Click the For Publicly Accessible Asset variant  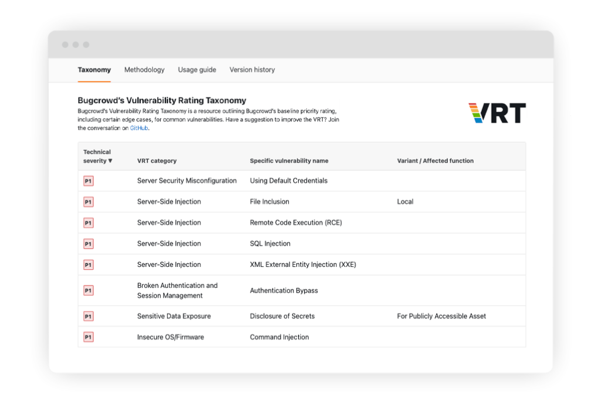coord(441,316)
